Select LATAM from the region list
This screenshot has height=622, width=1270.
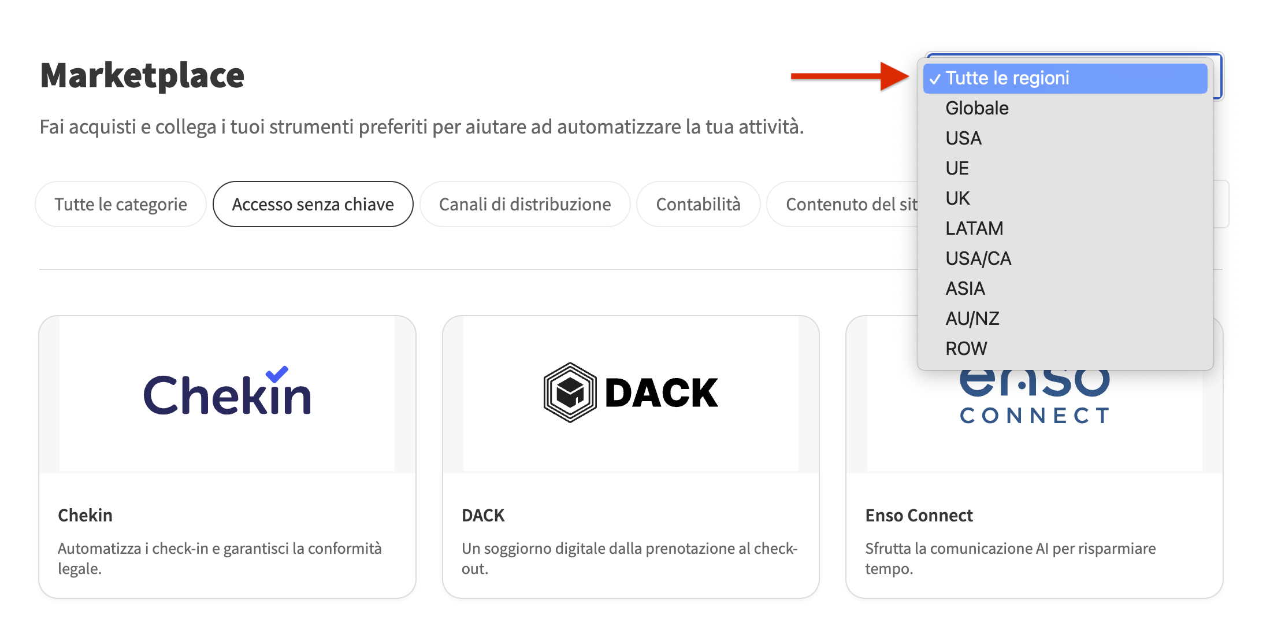[x=974, y=228]
